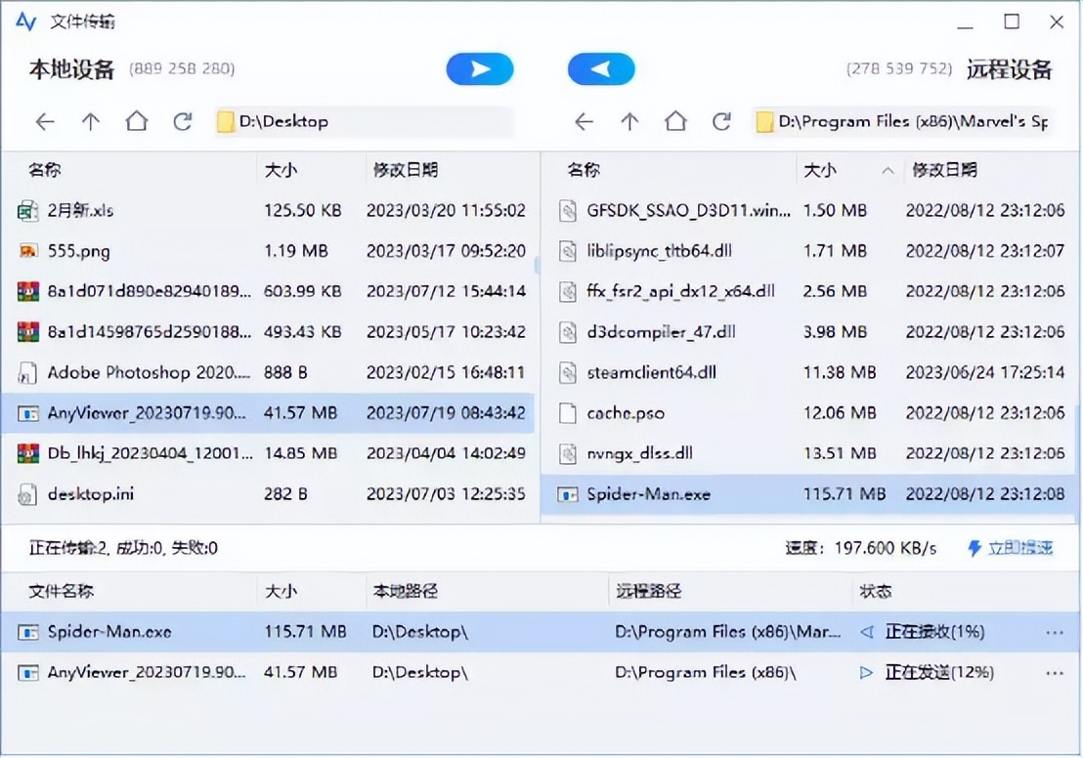This screenshot has height=758, width=1083.
Task: Click the blue right-arrow transfer button
Action: point(479,68)
